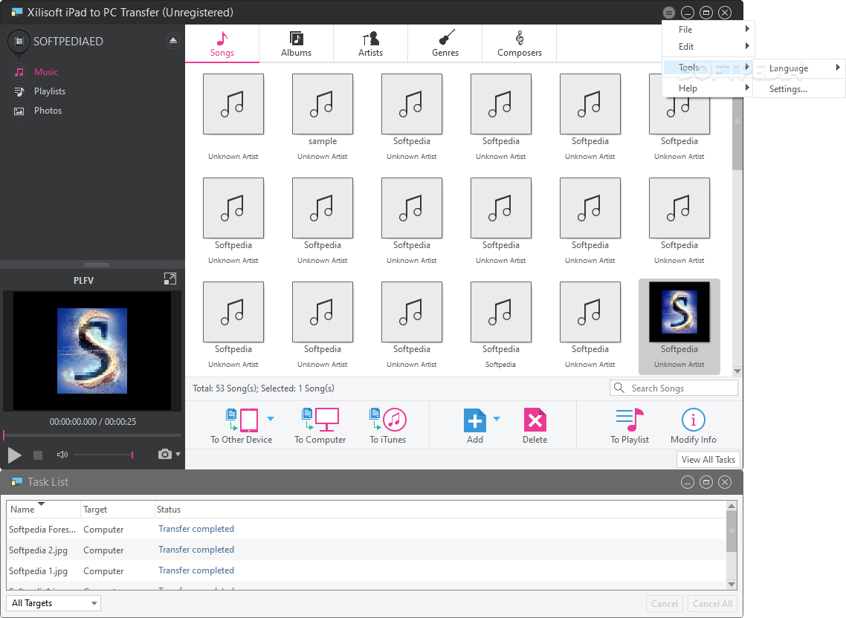846x618 pixels.
Task: Click the To Playlist icon
Action: point(630,420)
